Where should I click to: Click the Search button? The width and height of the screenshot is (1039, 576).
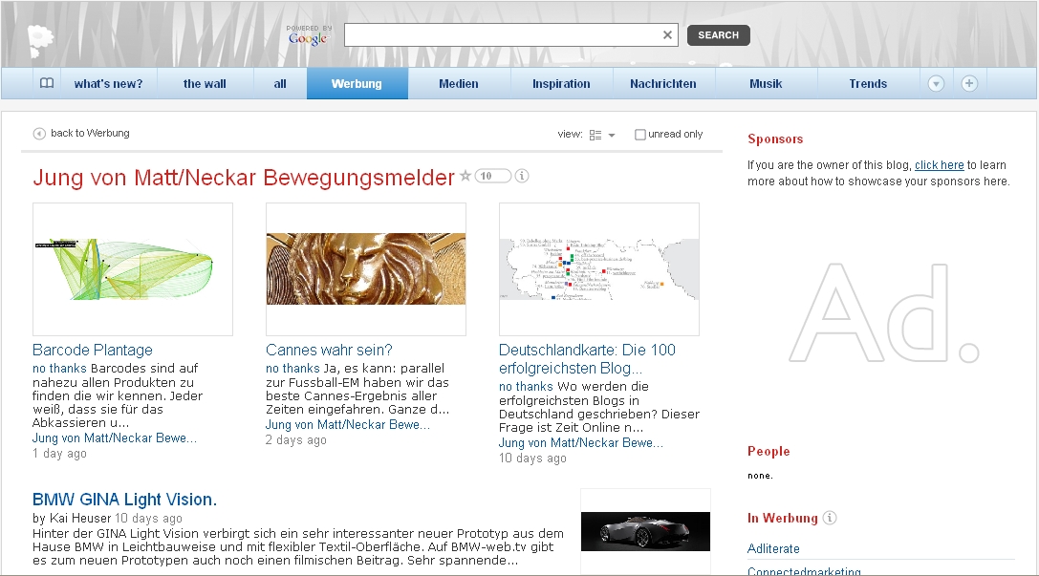(x=718, y=35)
